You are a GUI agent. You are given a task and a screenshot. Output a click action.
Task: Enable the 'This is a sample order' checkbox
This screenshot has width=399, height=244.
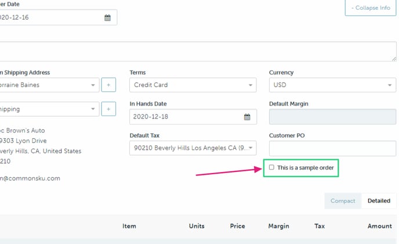(x=271, y=168)
